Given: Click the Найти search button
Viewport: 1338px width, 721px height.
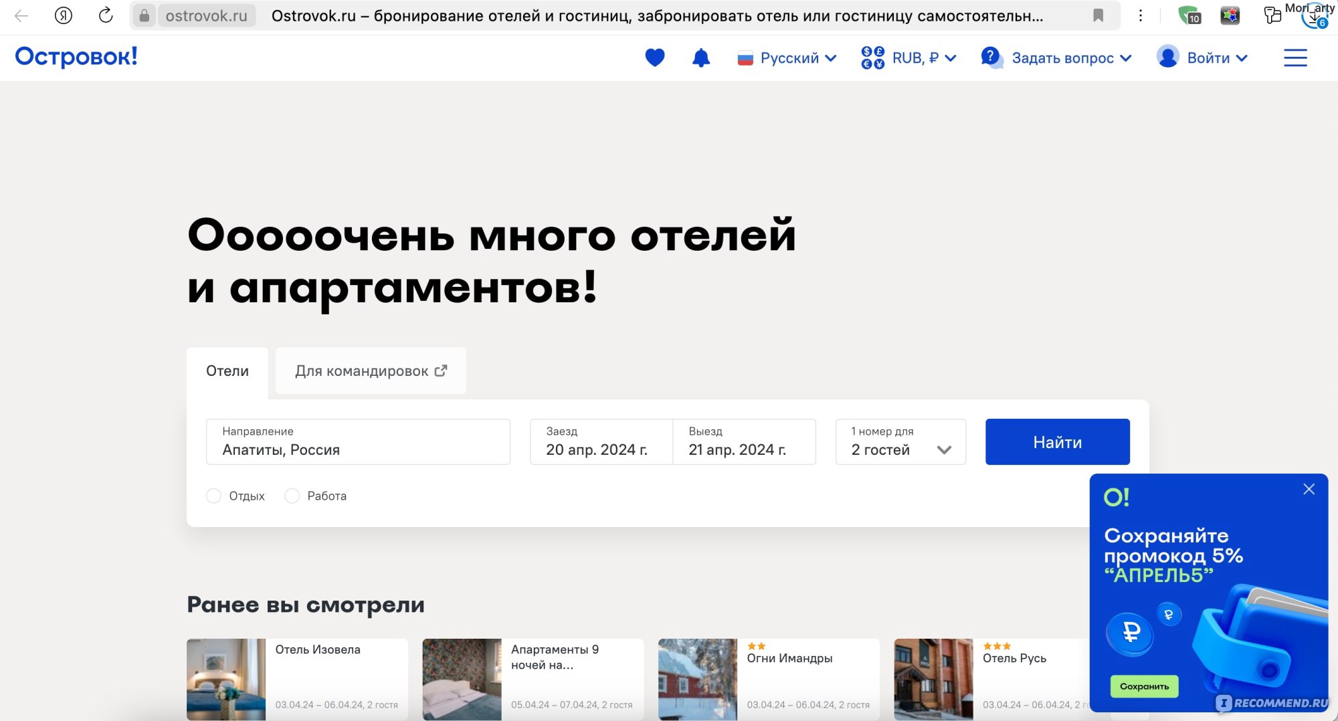Looking at the screenshot, I should pos(1058,442).
